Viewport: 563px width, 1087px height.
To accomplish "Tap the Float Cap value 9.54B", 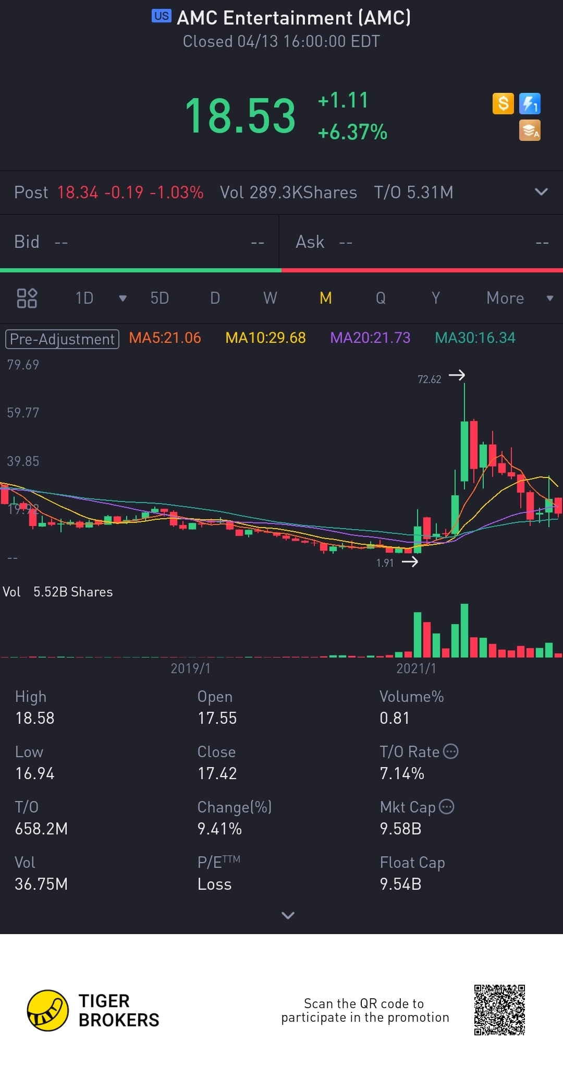I will [x=400, y=885].
